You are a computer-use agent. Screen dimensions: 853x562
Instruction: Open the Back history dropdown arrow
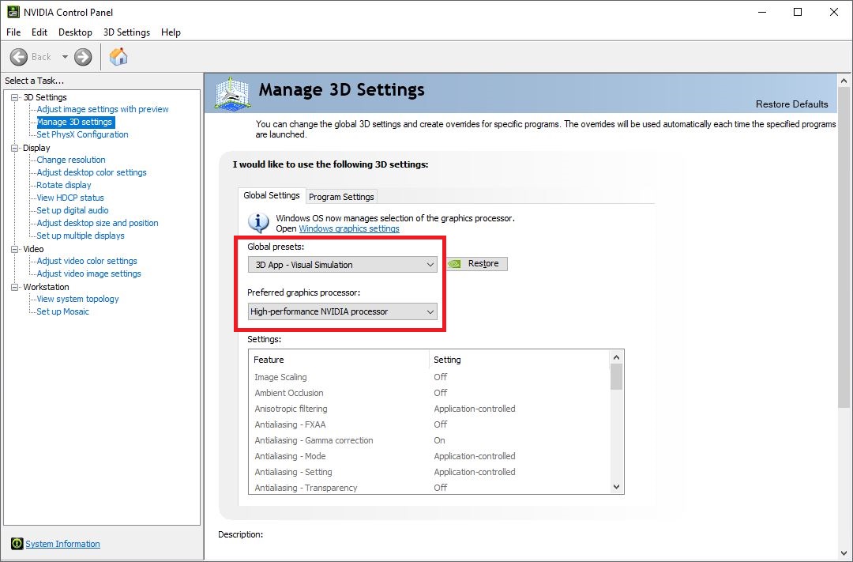[65, 57]
